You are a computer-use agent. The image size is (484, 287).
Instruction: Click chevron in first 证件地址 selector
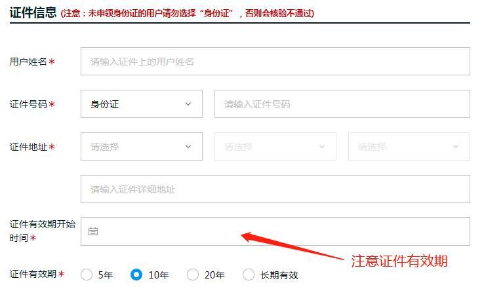188,147
